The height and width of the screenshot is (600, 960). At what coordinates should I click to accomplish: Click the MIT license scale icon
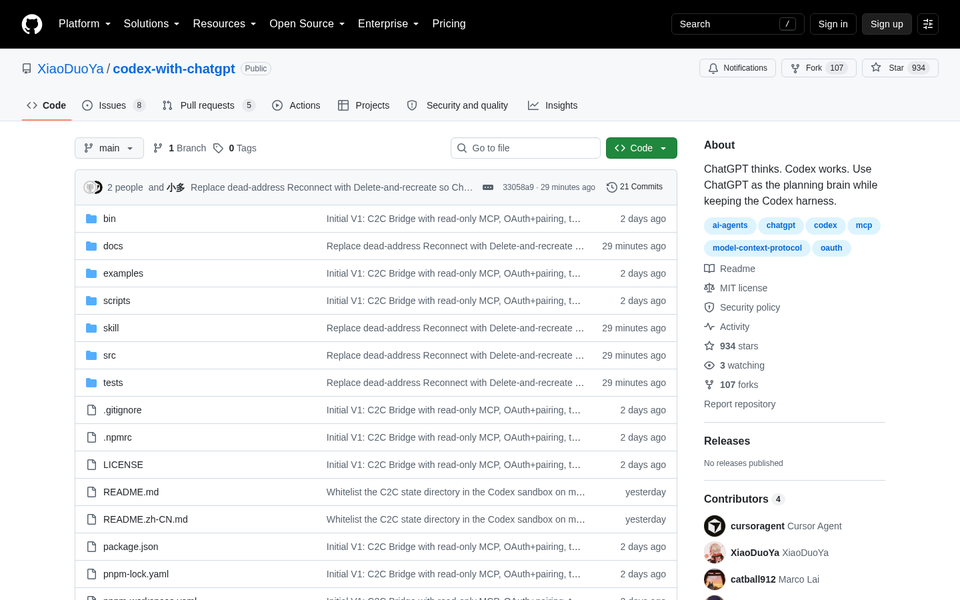click(x=709, y=288)
